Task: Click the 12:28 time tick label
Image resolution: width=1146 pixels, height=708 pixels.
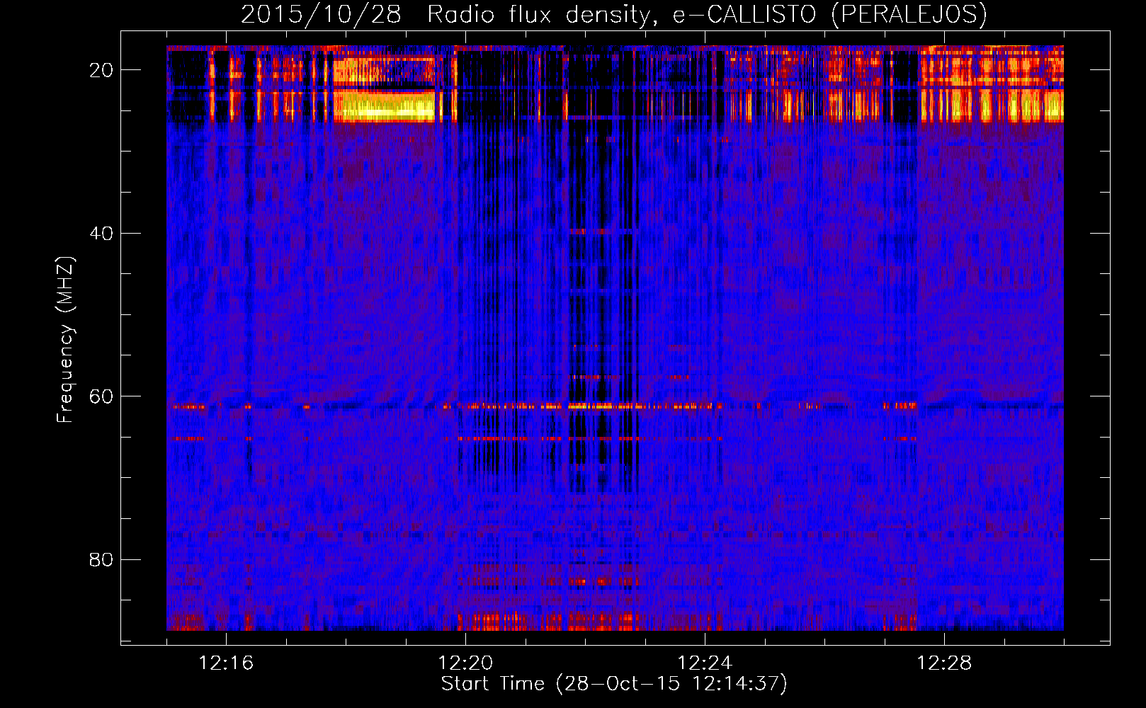Action: pyautogui.click(x=944, y=663)
